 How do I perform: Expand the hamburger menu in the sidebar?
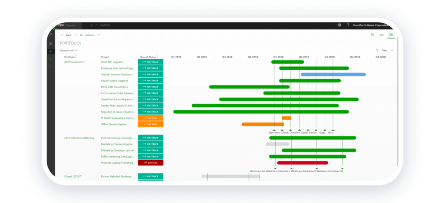(51, 44)
